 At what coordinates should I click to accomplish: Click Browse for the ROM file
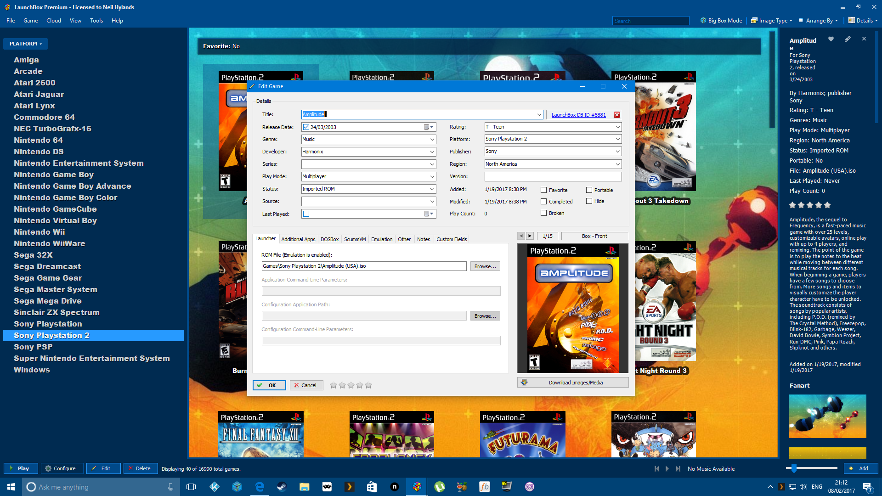click(485, 266)
